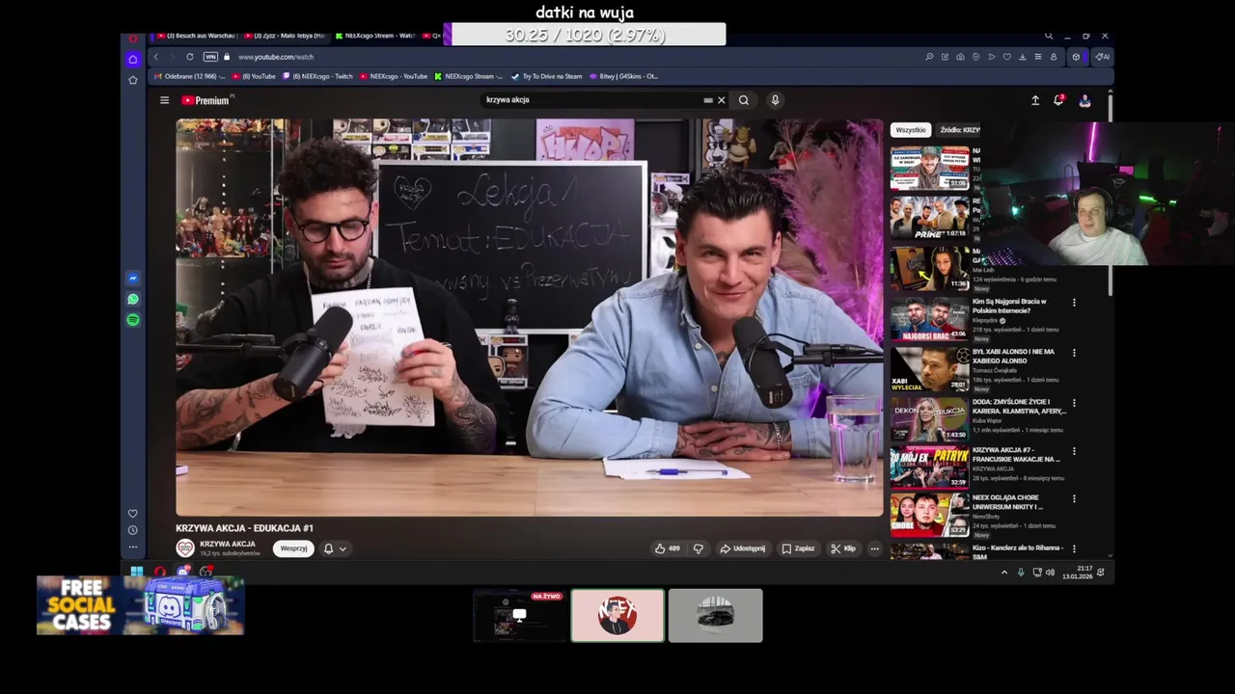Toggle the browser VPN badge
This screenshot has width=1235, height=694.
click(x=210, y=57)
